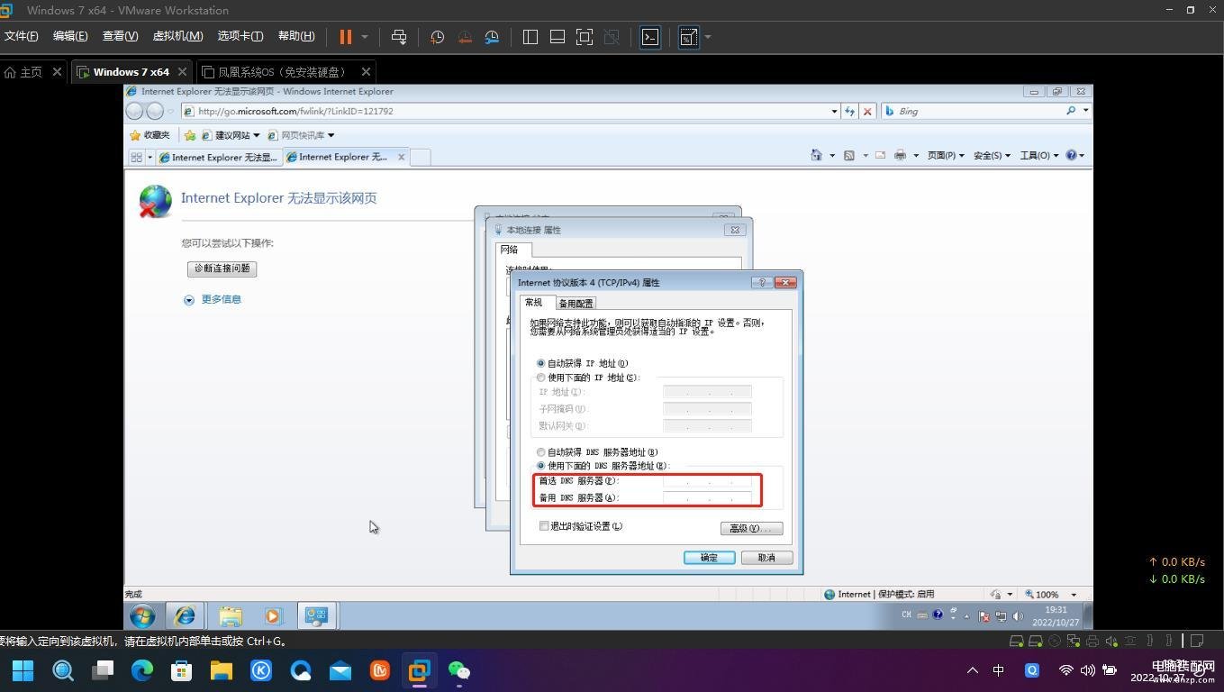The image size is (1224, 692).
Task: Expand 建议网站 favorites dropdown
Action: pos(256,135)
